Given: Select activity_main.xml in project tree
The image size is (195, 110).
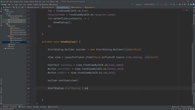Looking at the screenshot, I should point(16,38).
